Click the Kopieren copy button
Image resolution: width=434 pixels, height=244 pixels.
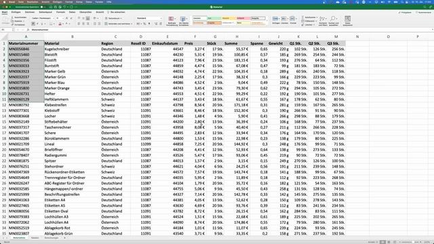tap(18, 21)
